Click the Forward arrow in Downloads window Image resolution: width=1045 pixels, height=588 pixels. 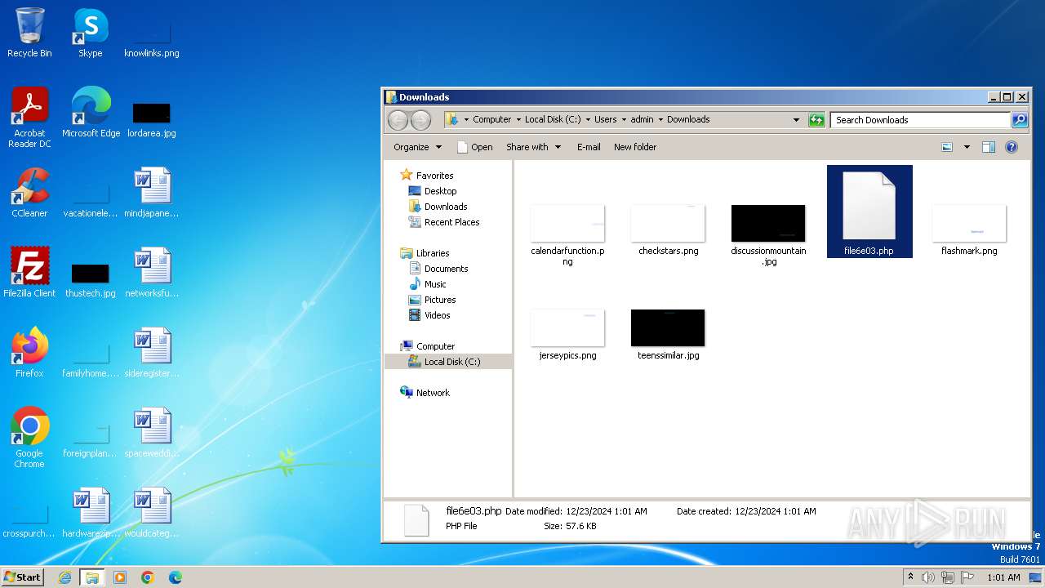click(420, 120)
